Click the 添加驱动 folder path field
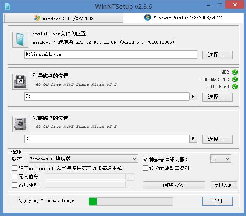 (86, 185)
